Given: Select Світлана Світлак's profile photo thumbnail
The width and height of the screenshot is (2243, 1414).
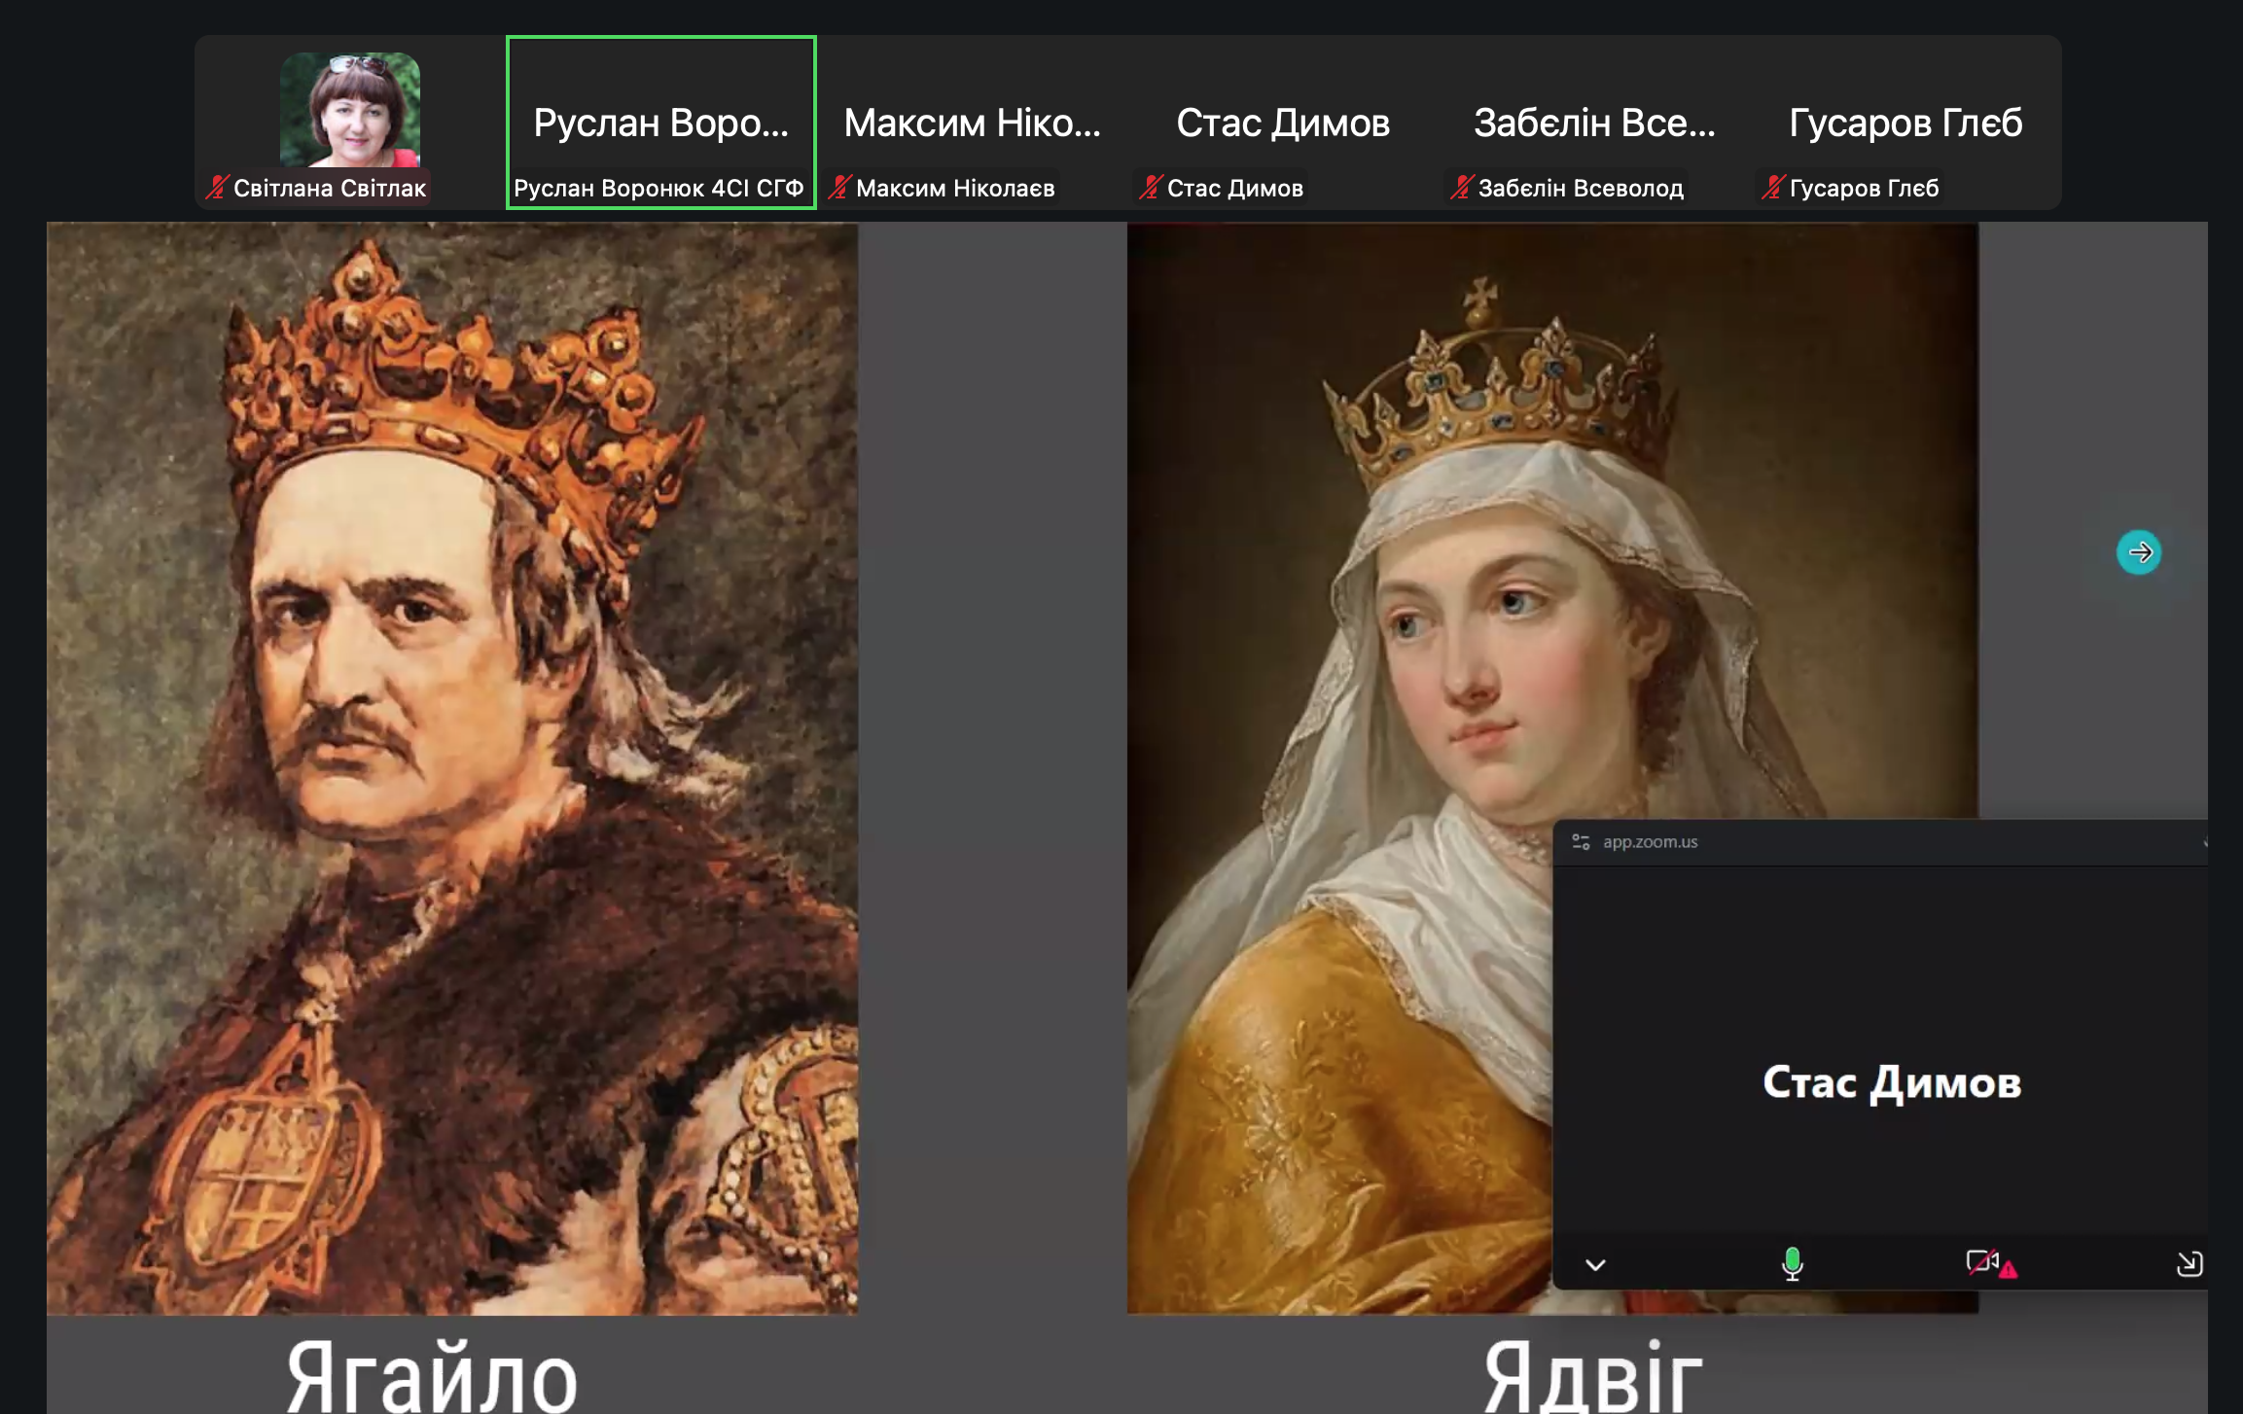Looking at the screenshot, I should pyautogui.click(x=350, y=110).
